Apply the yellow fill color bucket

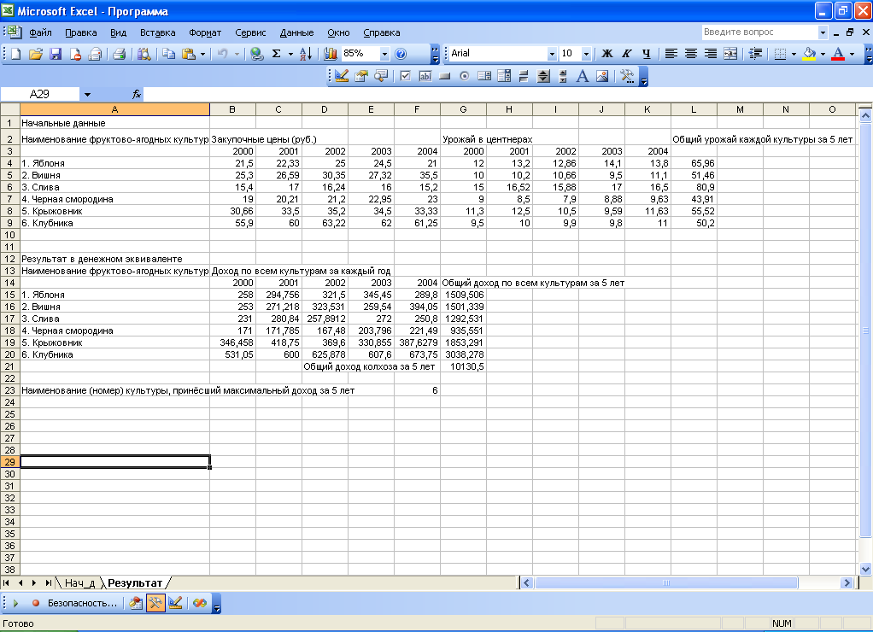[809, 54]
